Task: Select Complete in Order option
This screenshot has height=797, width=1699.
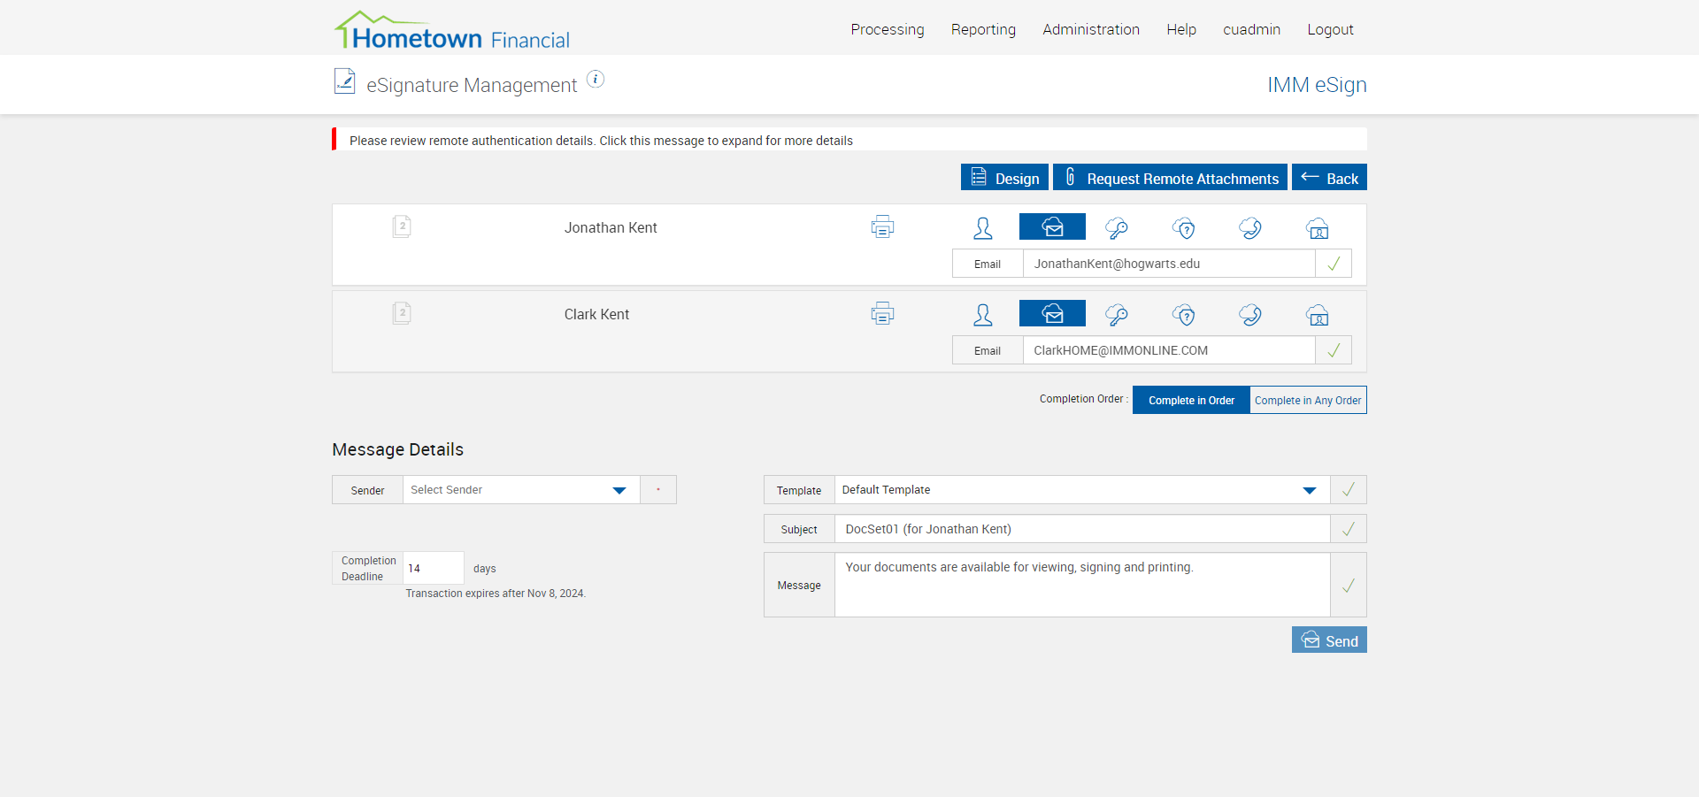Action: [1191, 401]
